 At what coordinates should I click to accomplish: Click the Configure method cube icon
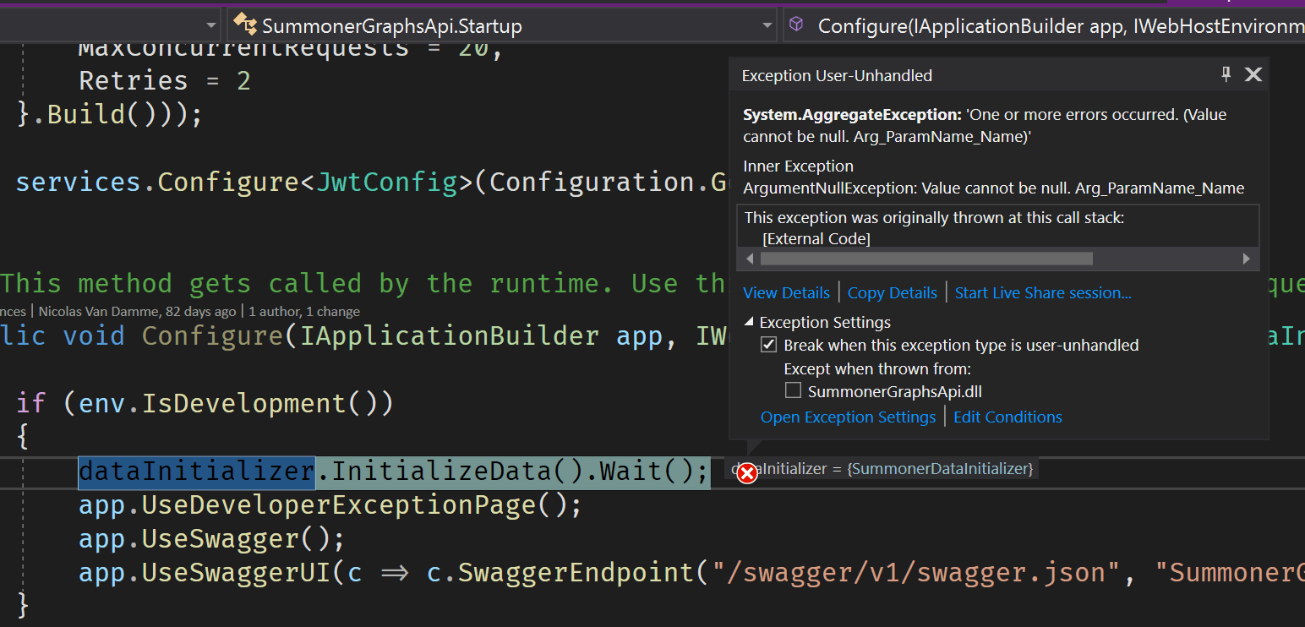point(795,25)
